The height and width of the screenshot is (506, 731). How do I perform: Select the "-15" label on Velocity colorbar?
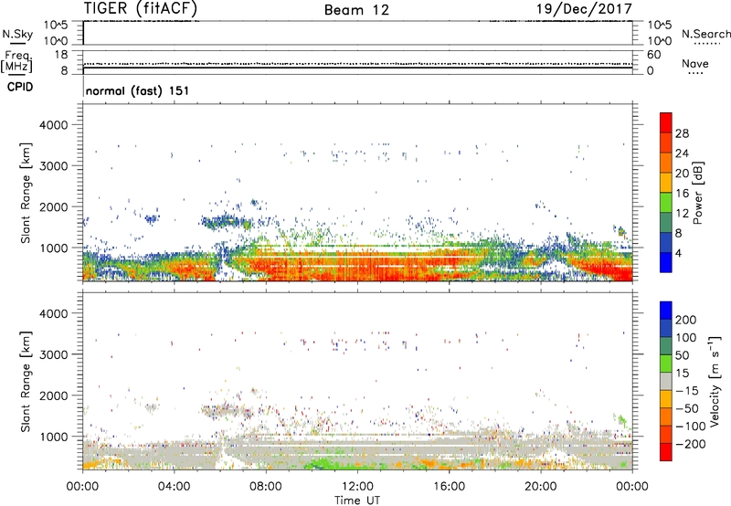click(687, 391)
